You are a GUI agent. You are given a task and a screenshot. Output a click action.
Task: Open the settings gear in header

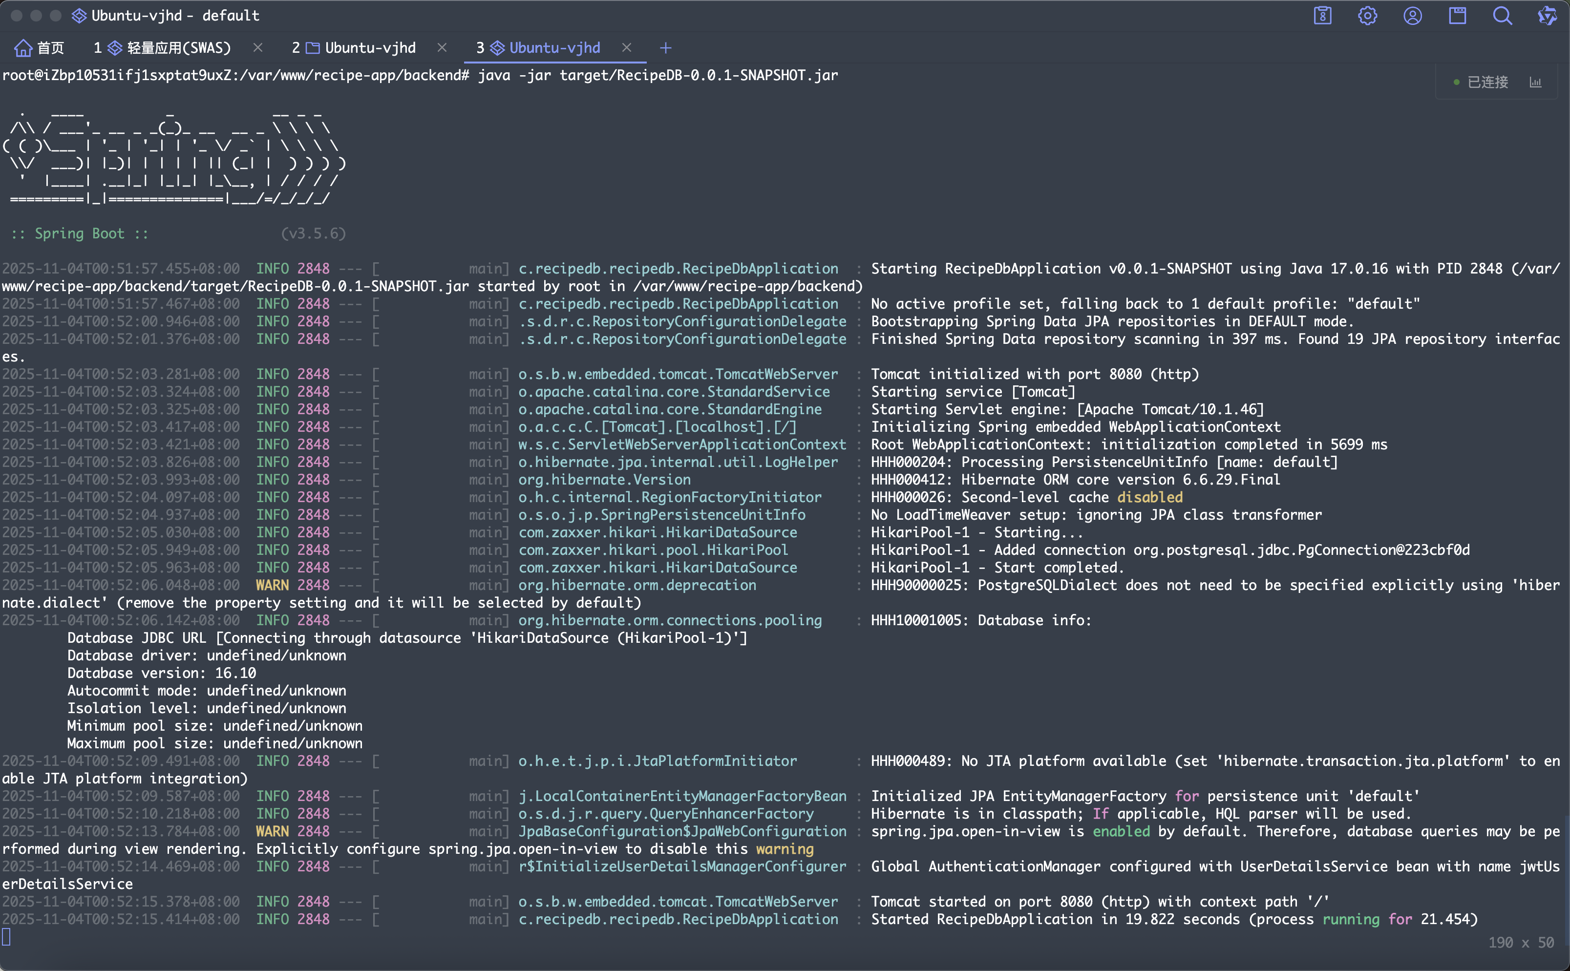pos(1367,16)
